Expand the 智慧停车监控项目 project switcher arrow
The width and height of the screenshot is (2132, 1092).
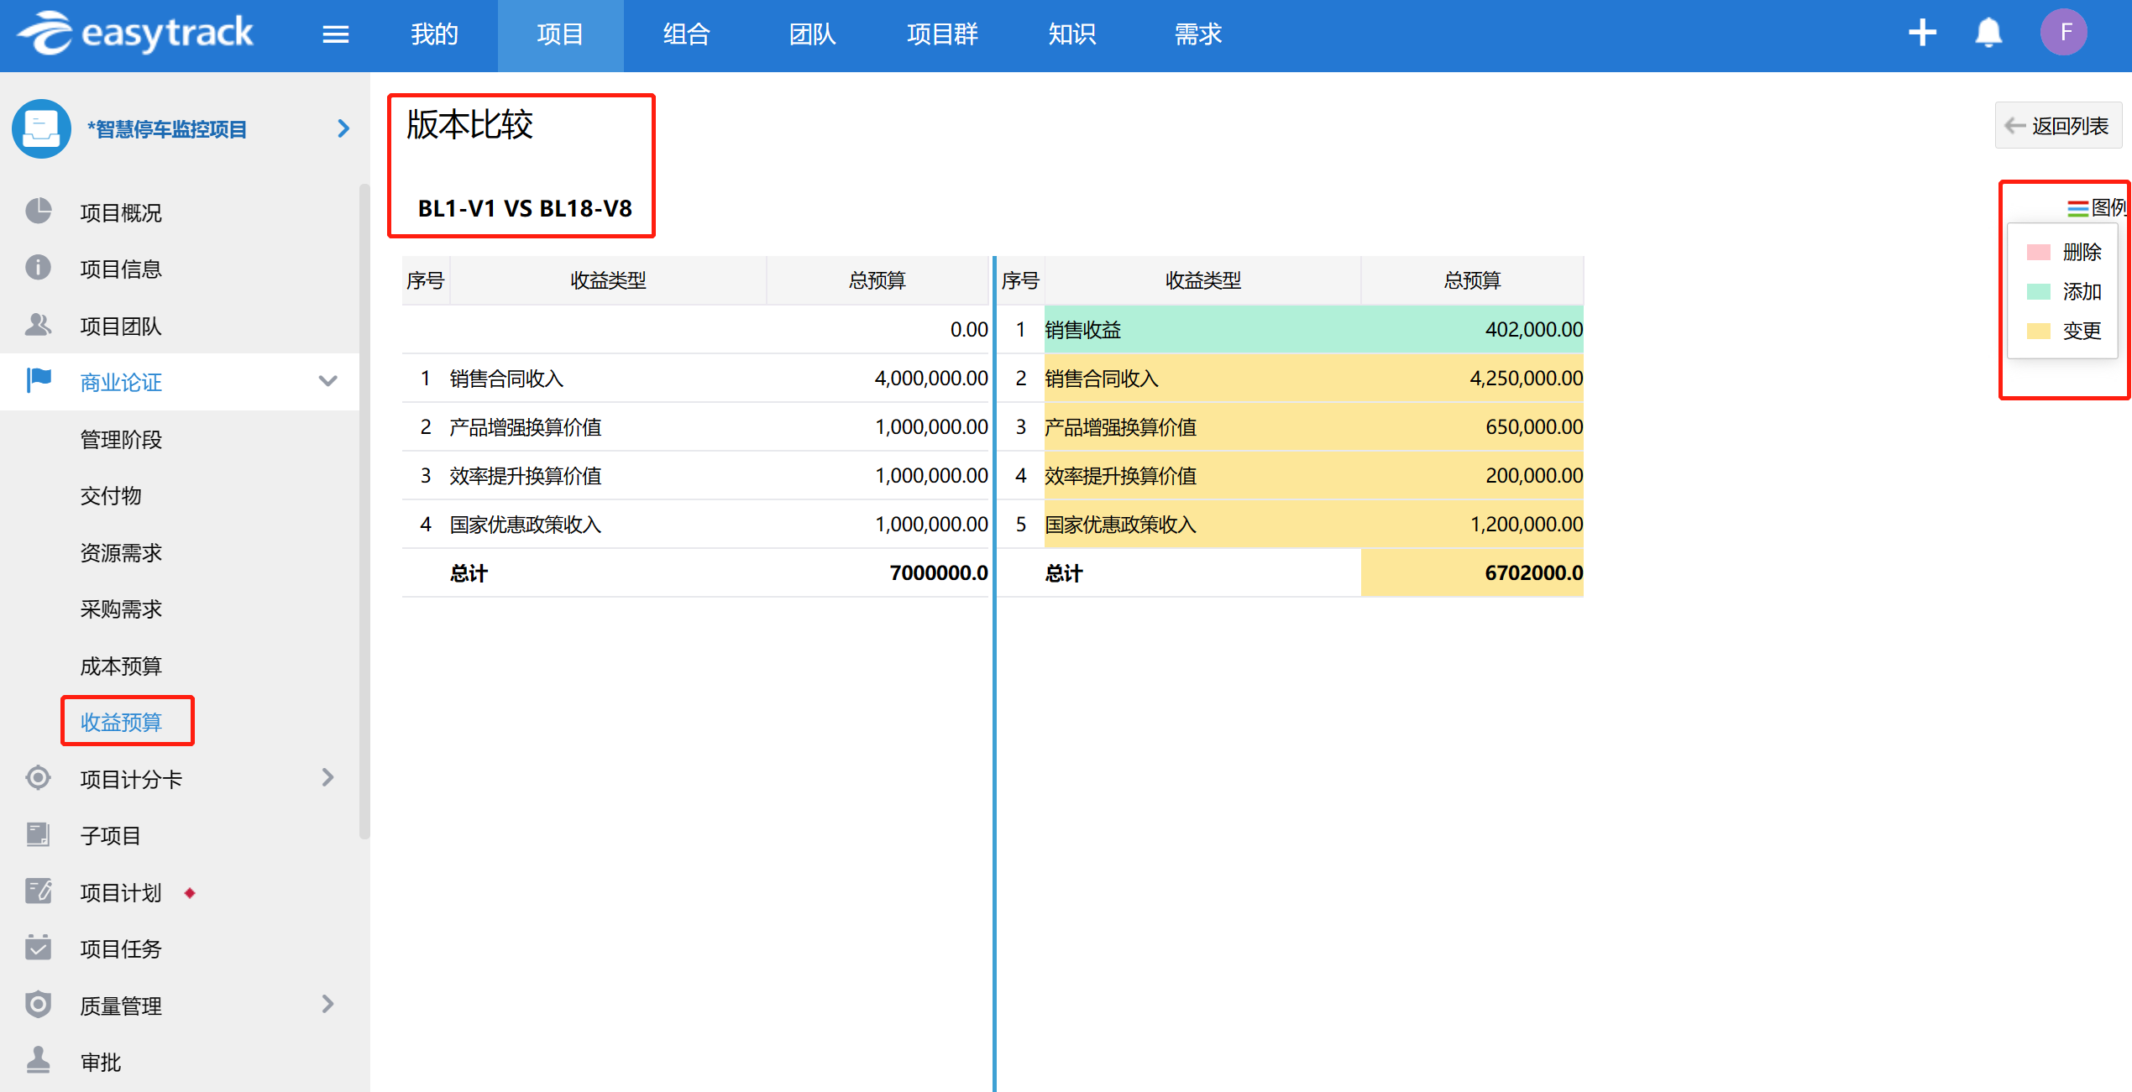[343, 128]
